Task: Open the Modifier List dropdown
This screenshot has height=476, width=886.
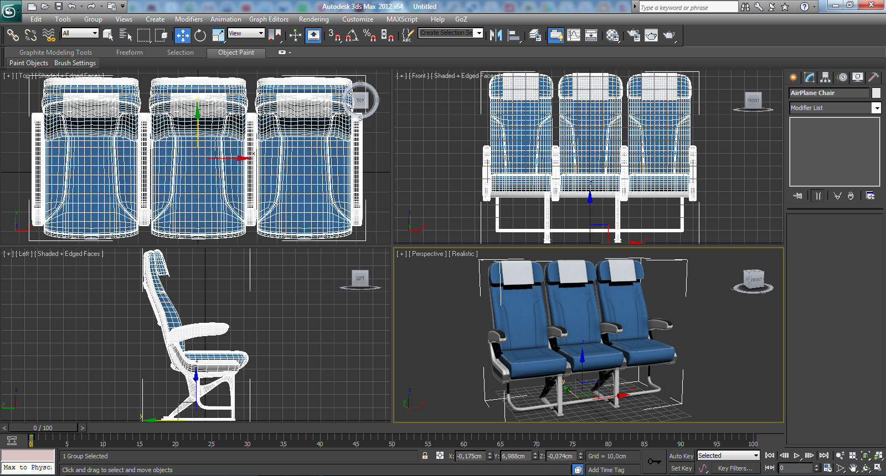Action: click(x=835, y=108)
